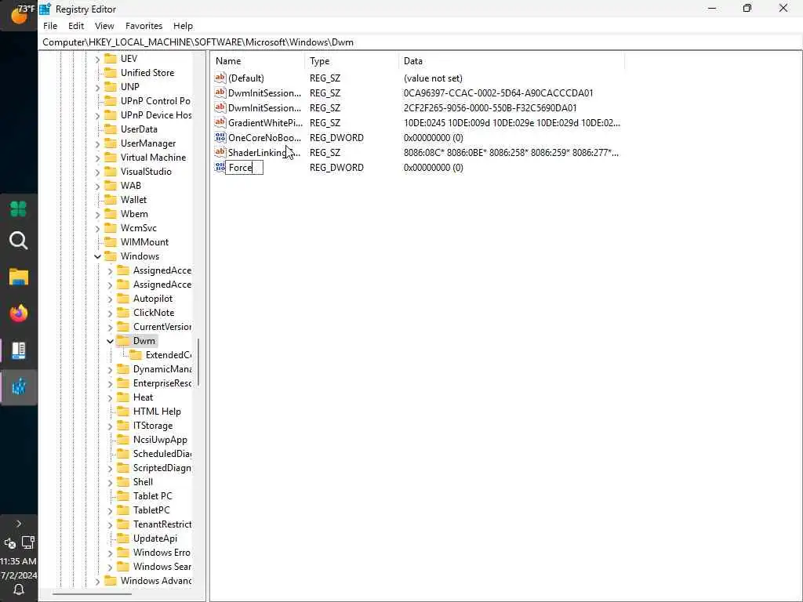Select the ClickNote key
This screenshot has width=803, height=602.
154,312
